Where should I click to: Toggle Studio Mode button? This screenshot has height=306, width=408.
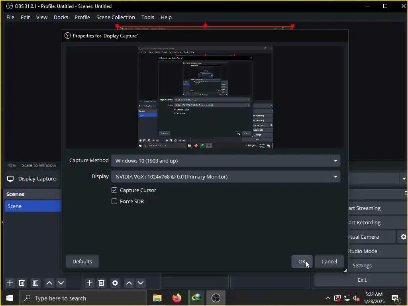coord(378,251)
